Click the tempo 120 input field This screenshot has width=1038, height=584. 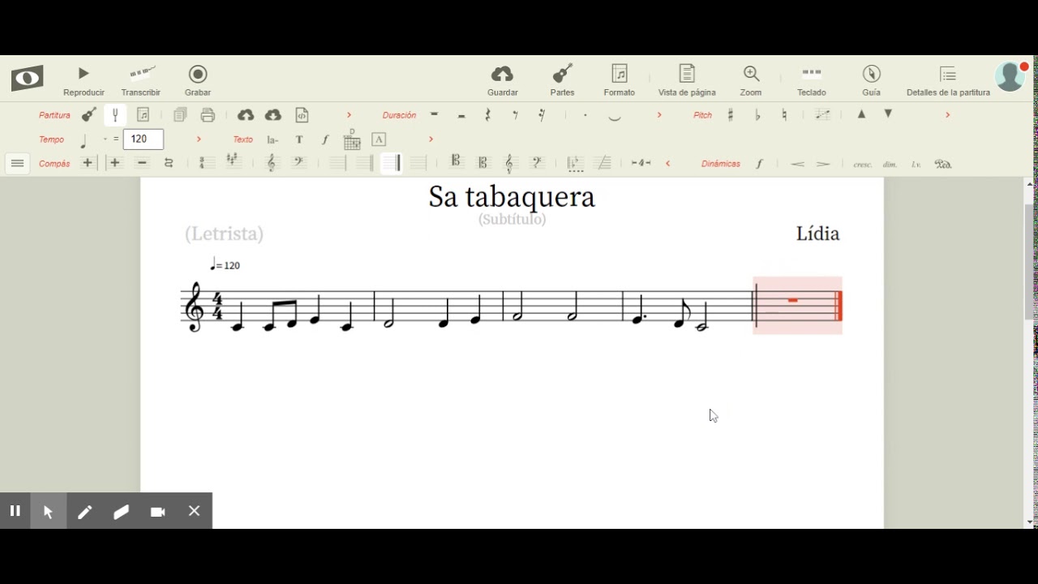pyautogui.click(x=144, y=140)
